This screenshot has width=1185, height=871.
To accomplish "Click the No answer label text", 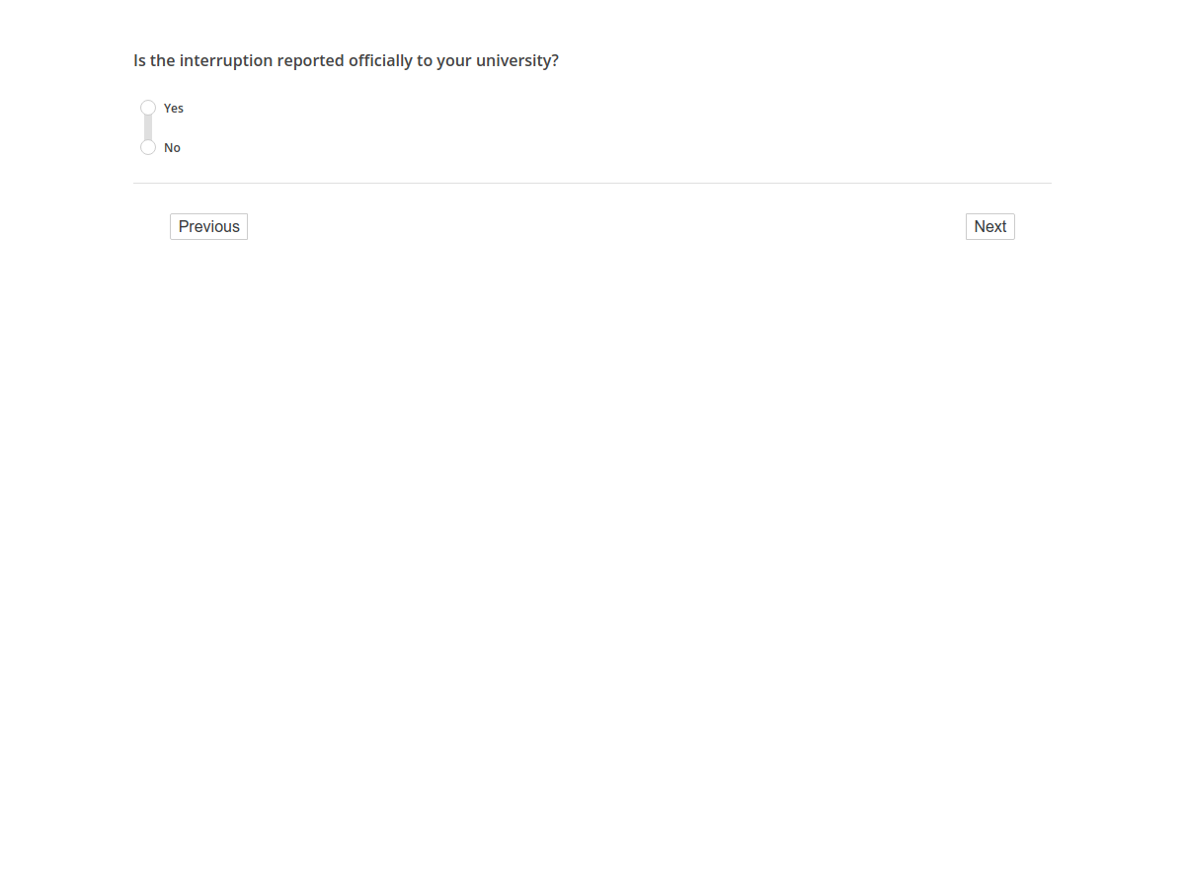I will click(x=172, y=147).
